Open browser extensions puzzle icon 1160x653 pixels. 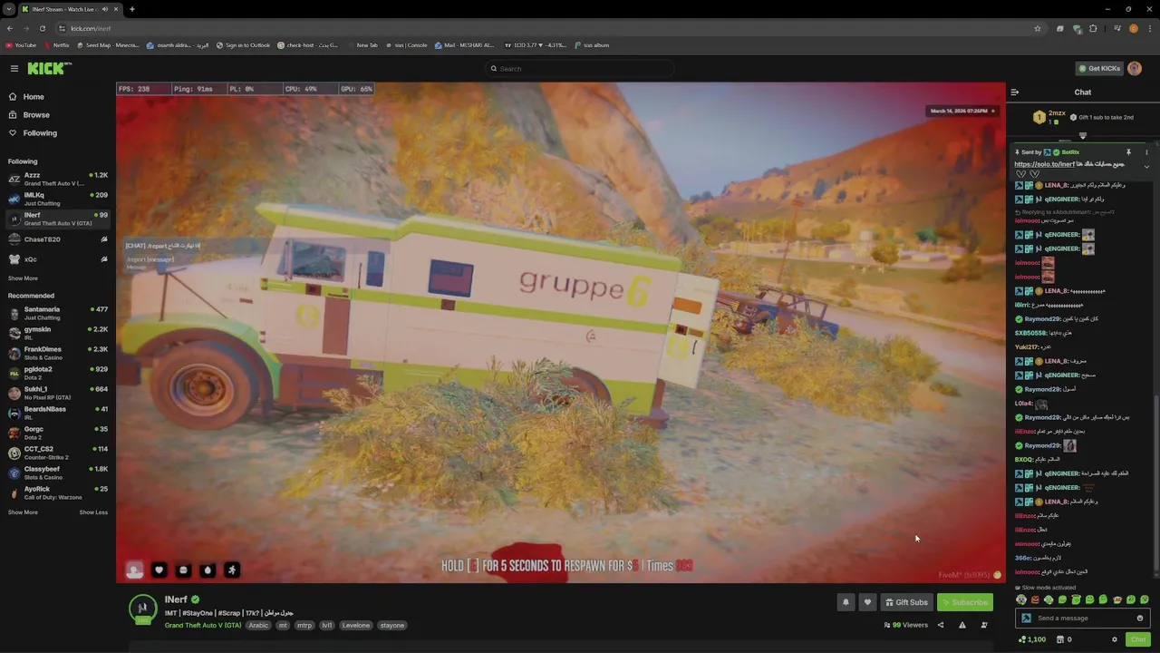coord(1094,28)
